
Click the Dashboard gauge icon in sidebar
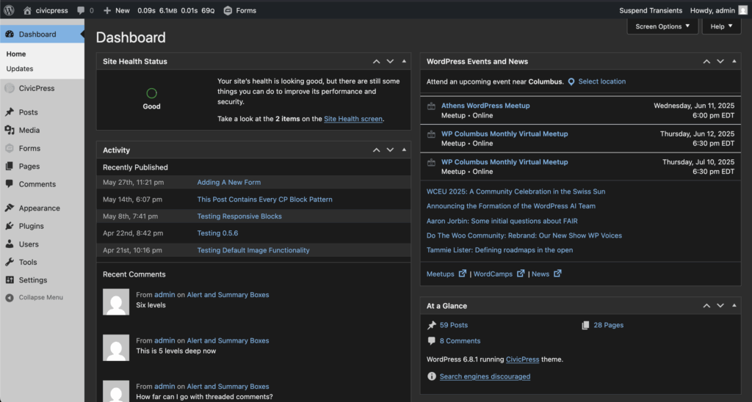coord(10,34)
